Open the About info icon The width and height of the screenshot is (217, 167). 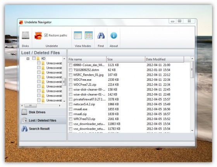pyautogui.click(x=114, y=35)
